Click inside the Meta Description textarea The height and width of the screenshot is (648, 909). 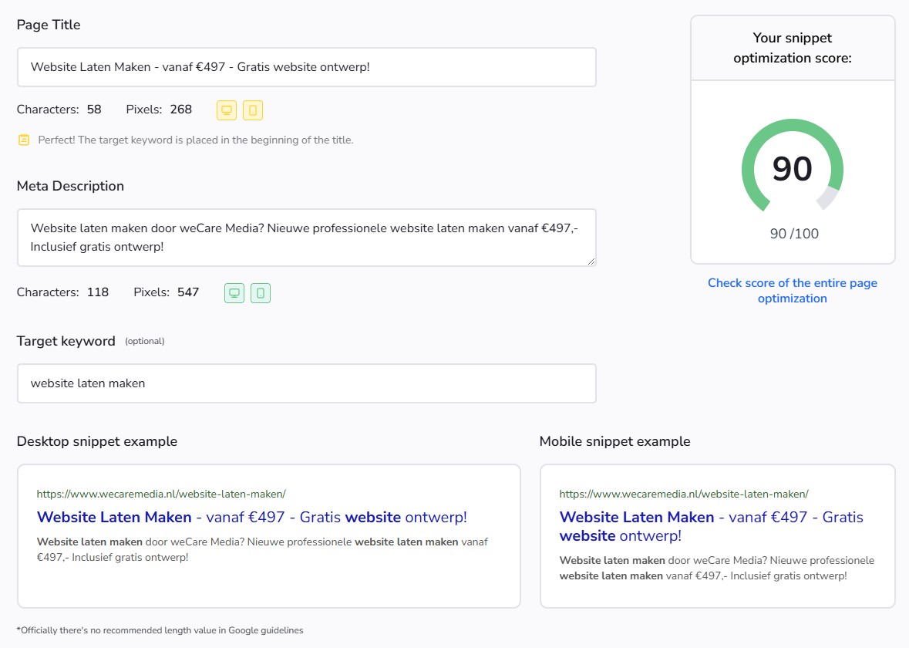pyautogui.click(x=306, y=238)
